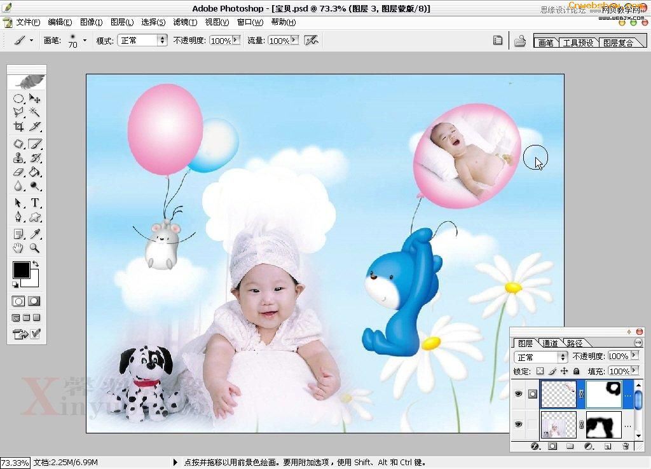
Task: Add layer mask button in Layers panel
Action: click(x=552, y=446)
